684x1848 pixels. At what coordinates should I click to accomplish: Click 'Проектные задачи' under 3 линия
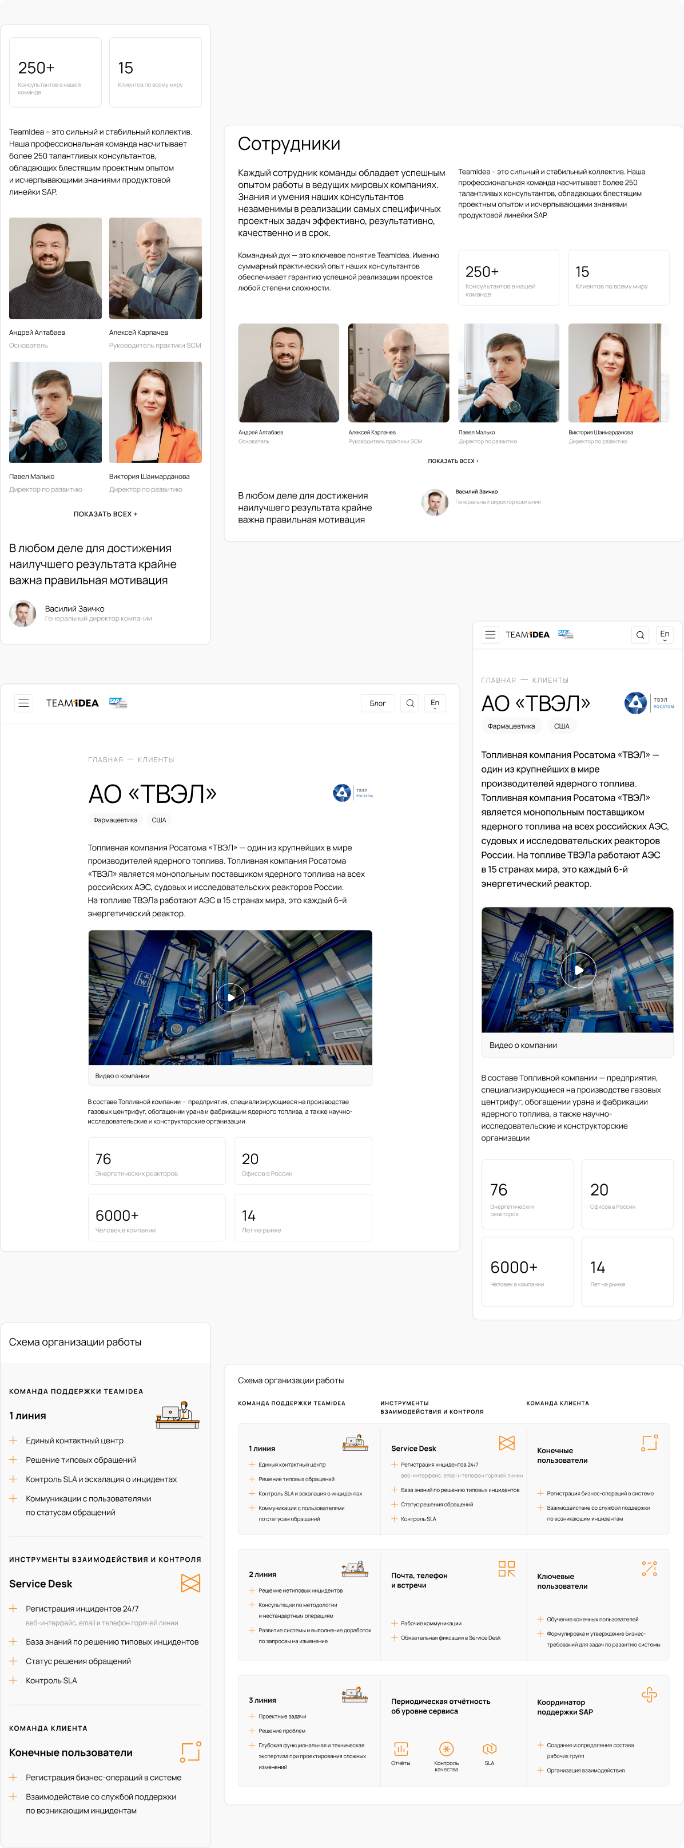click(283, 1717)
